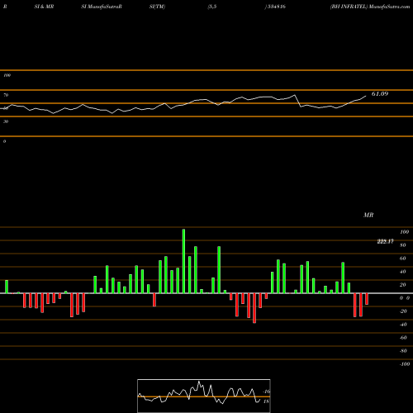The height and width of the screenshot is (413, 413).
Task: Click the 60 label on MR scale
Action: click(402, 259)
